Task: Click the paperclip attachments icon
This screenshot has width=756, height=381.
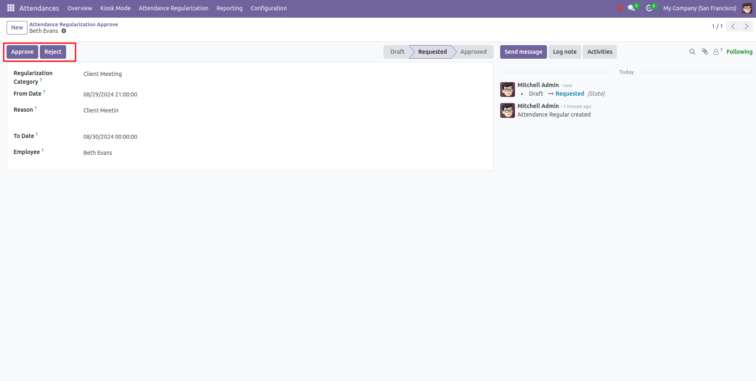Action: click(x=705, y=52)
